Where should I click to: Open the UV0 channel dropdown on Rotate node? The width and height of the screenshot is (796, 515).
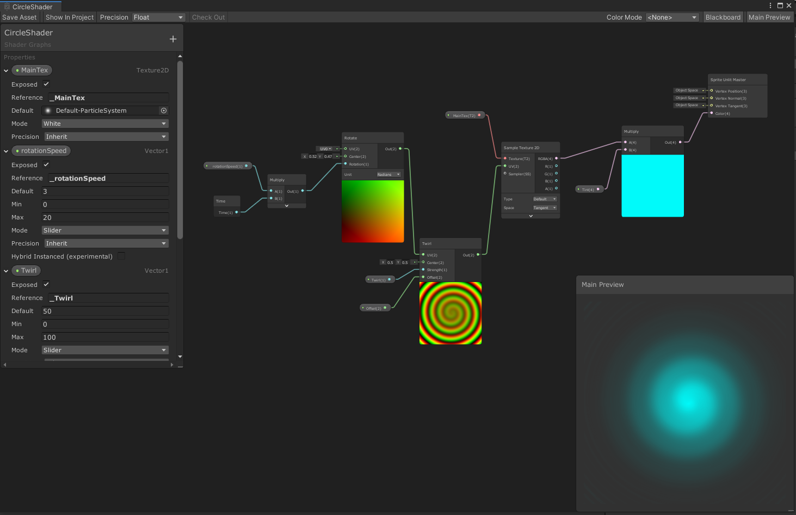325,149
